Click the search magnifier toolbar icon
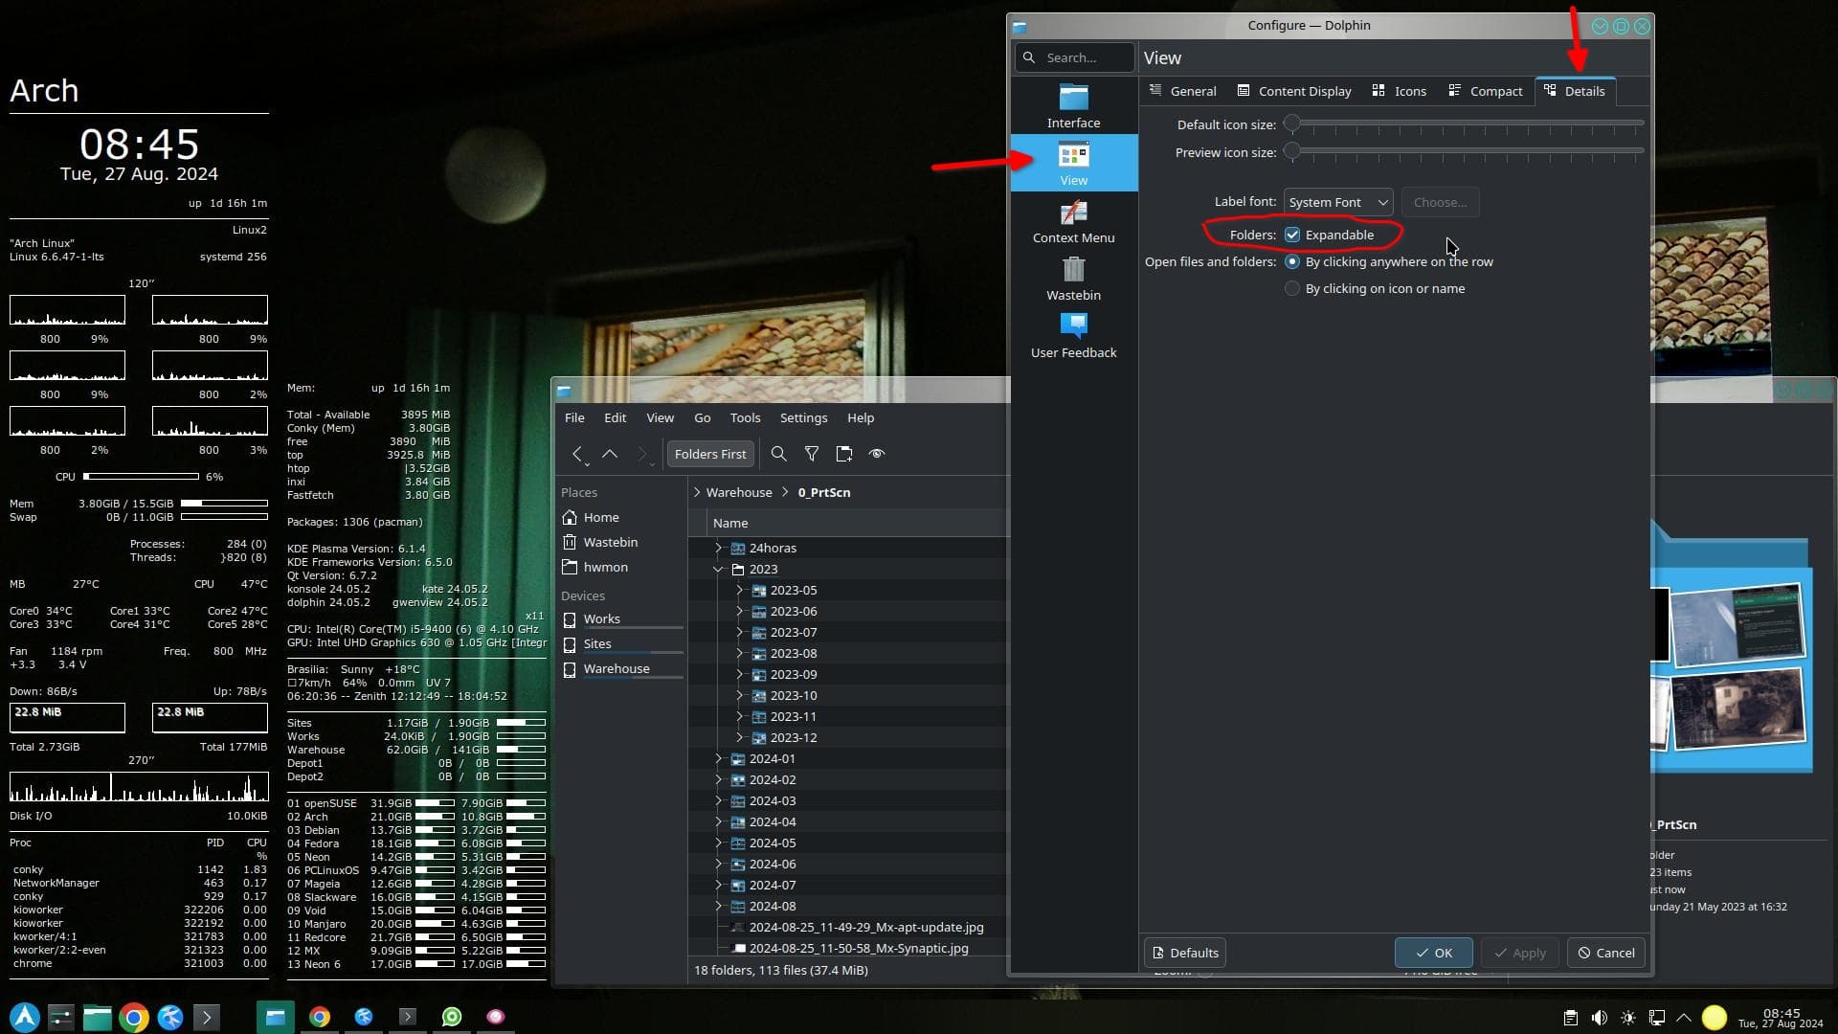This screenshot has width=1838, height=1034. [x=778, y=454]
